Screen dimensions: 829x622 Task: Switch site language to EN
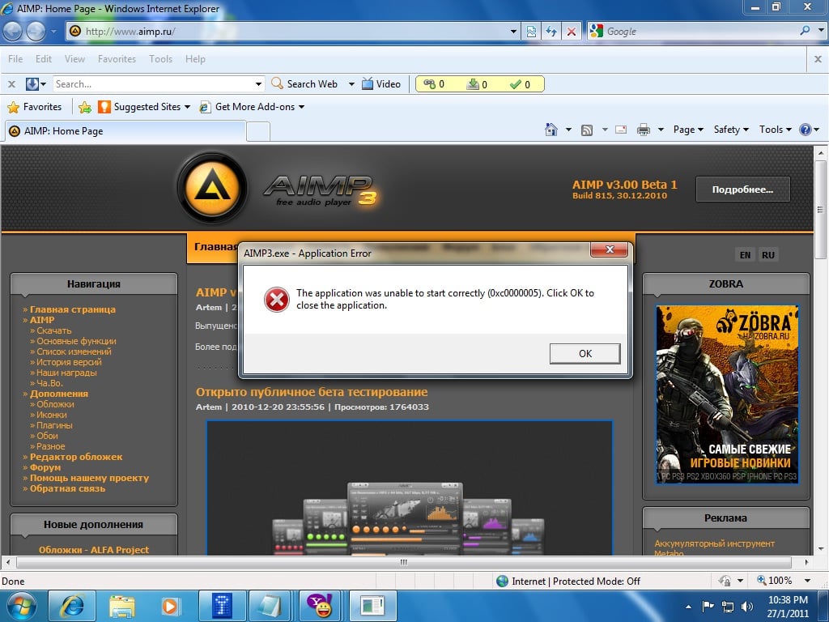(x=745, y=255)
